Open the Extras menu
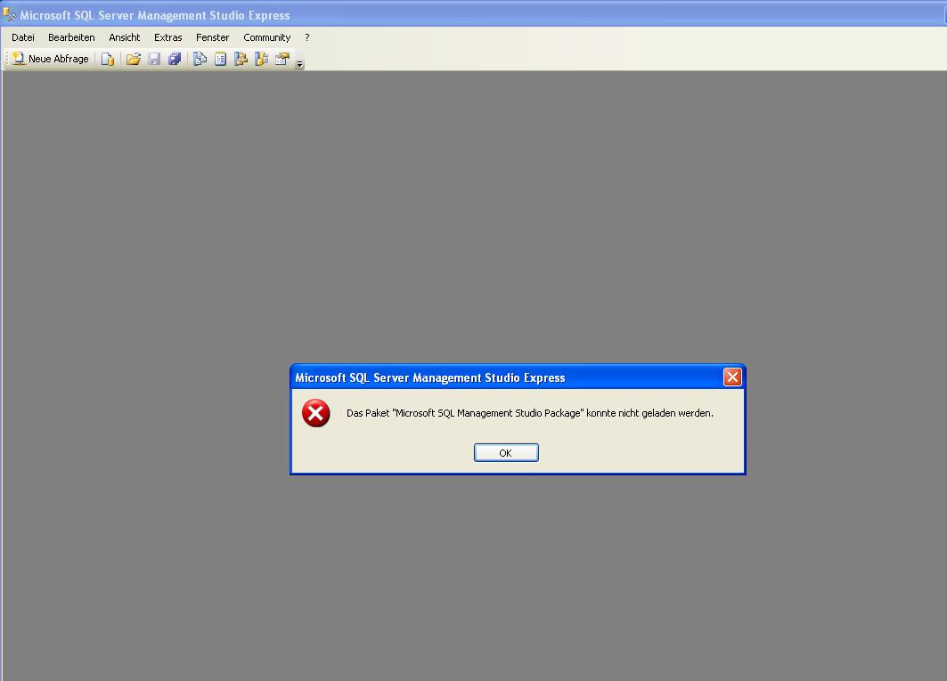947x681 pixels. (167, 37)
